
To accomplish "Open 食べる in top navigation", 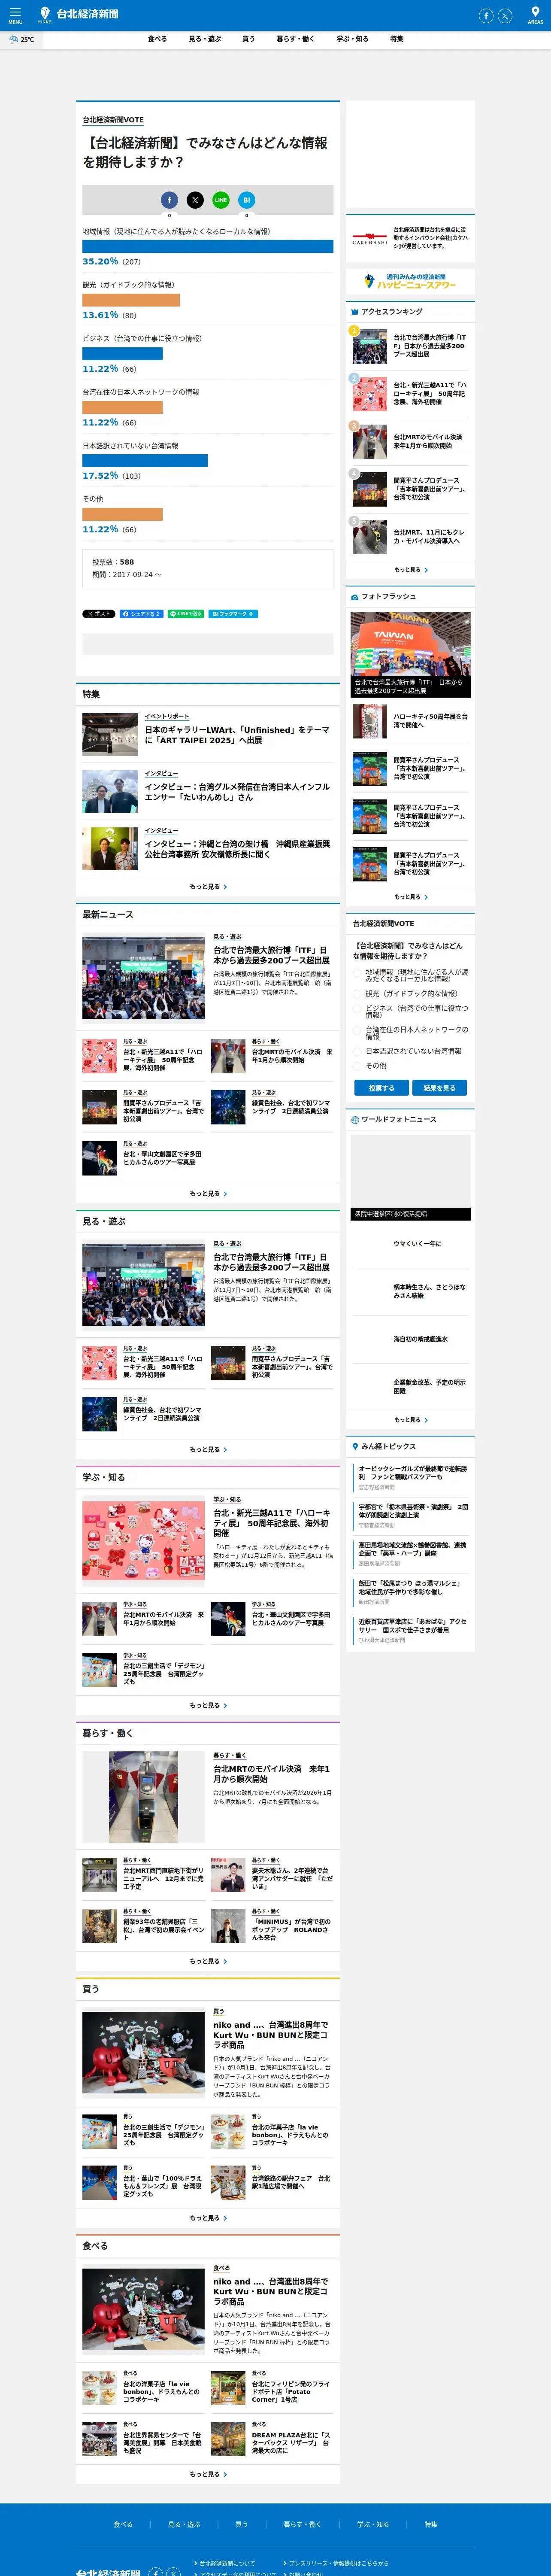I will 157,39.
